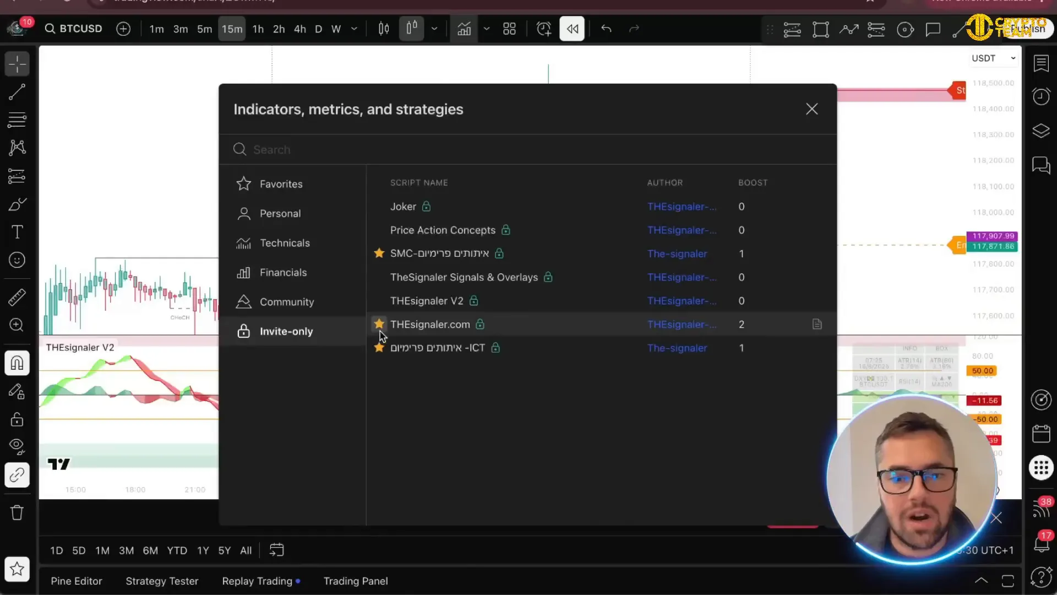
Task: Click the link drawings chain icon
Action: [x=17, y=475]
